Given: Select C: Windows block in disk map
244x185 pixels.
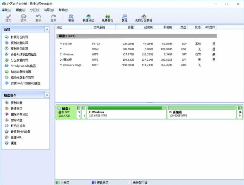Looking at the screenshot, I should tap(126, 112).
